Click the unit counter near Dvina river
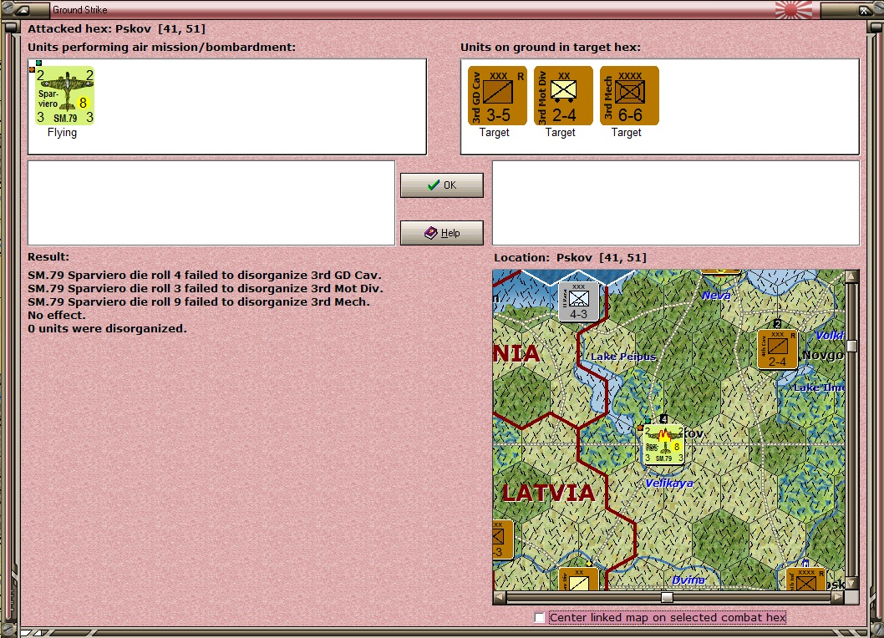 point(578,580)
